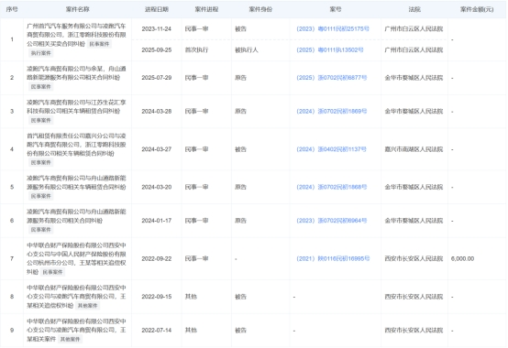Click 广州市白云区人民法院 in the 2025-09-25 row
This screenshot has width=508, height=348.
414,49
